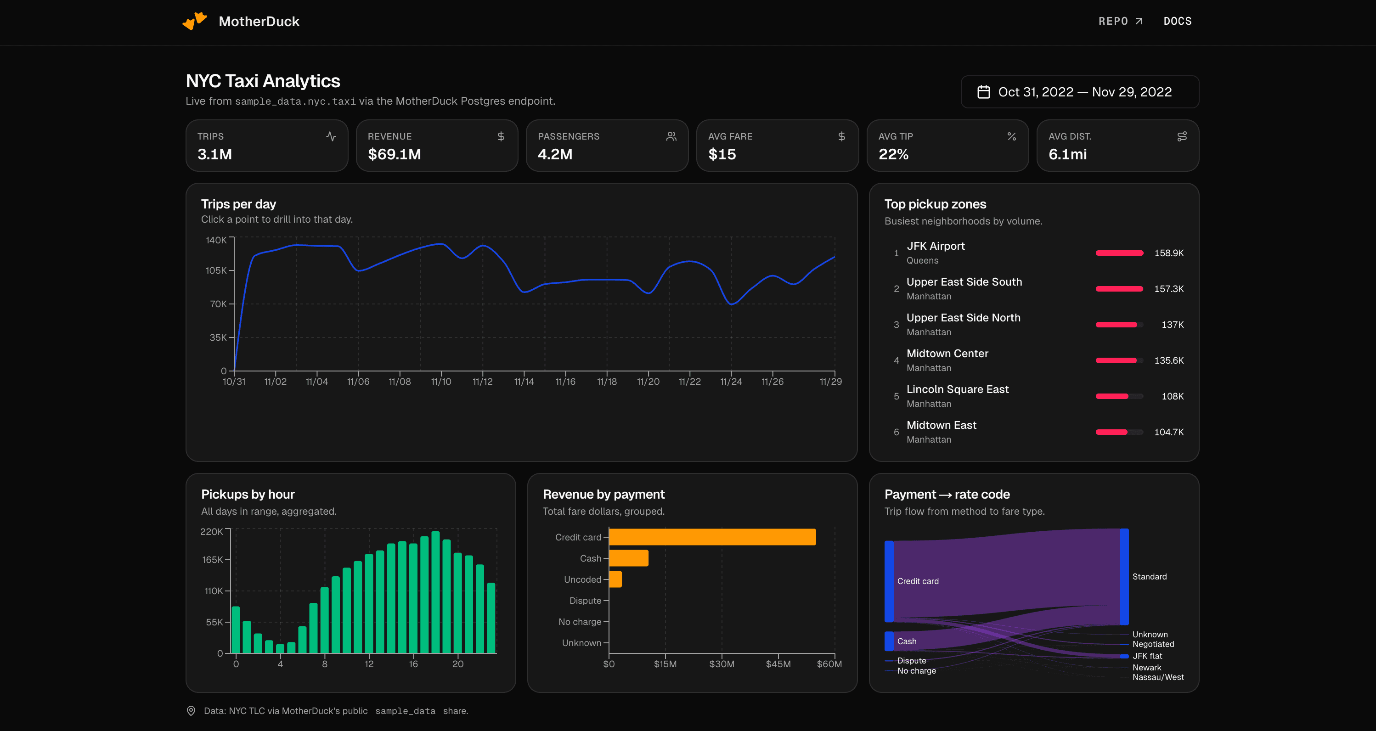Click the Cash revenue bar
The image size is (1376, 731).
point(629,558)
